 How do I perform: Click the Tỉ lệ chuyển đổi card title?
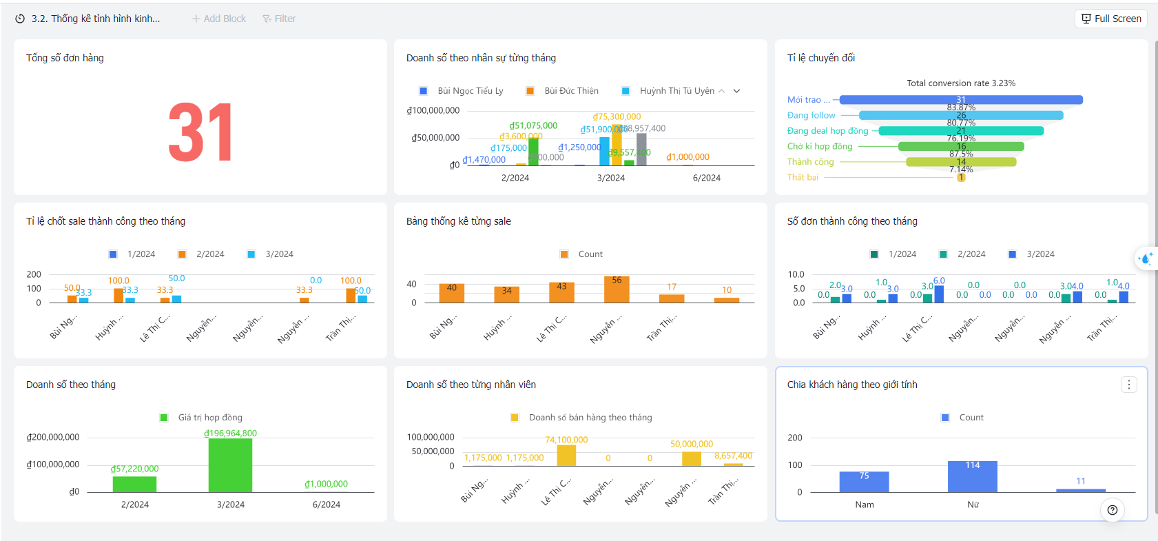[821, 58]
